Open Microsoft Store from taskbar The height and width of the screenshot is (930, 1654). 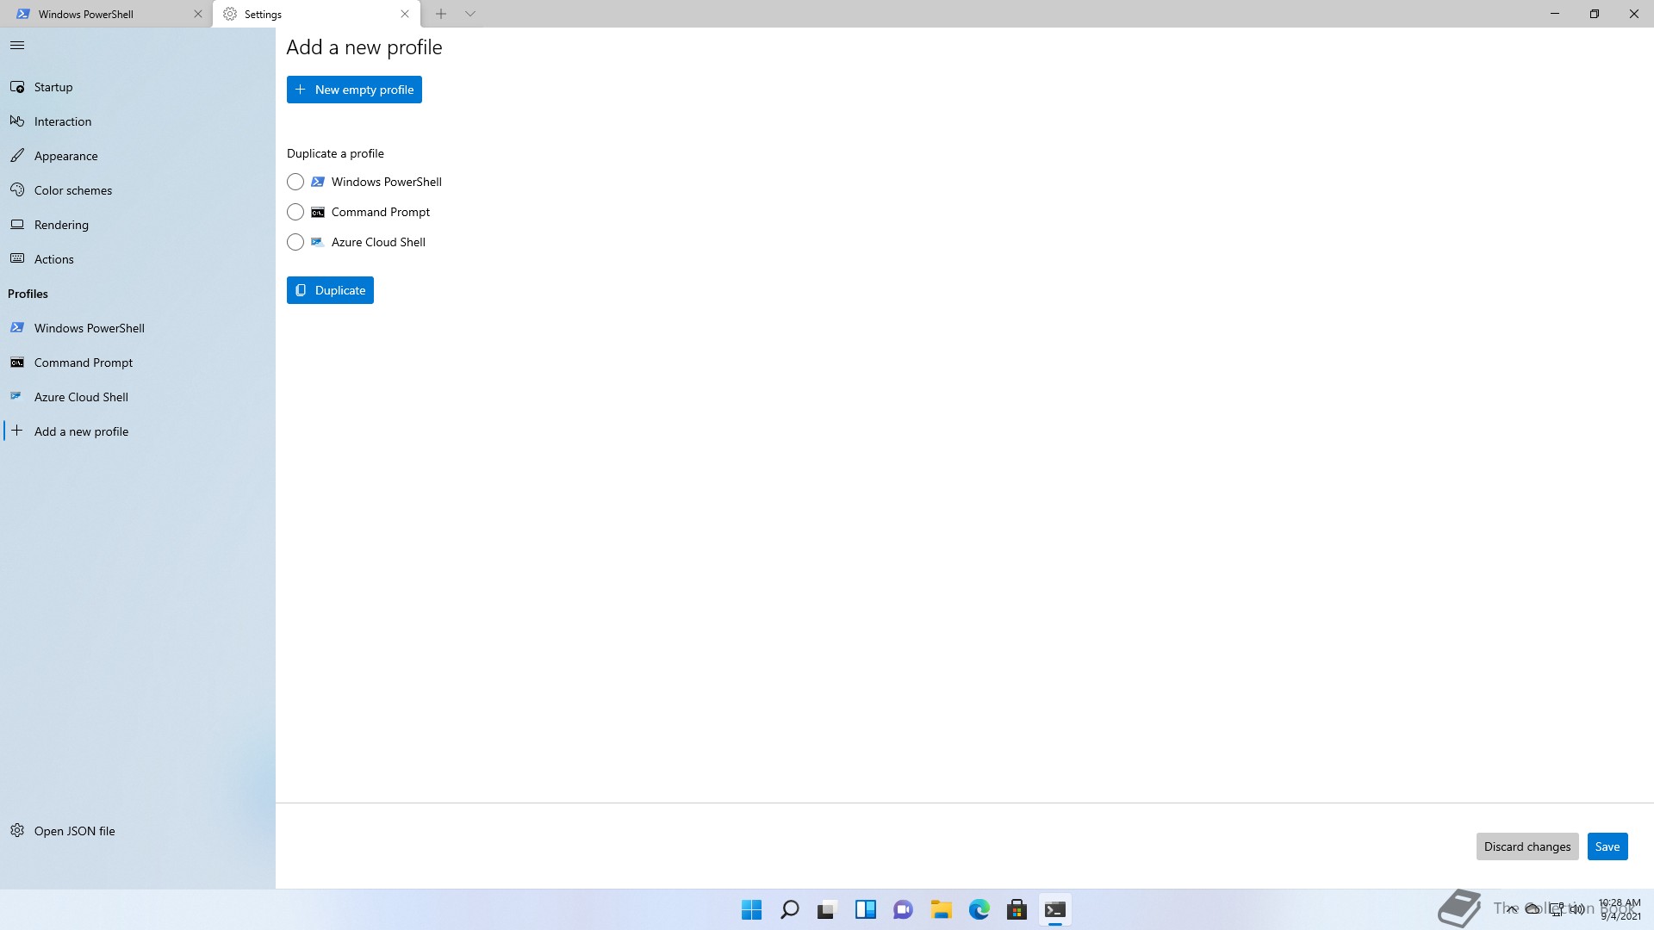click(x=1017, y=909)
